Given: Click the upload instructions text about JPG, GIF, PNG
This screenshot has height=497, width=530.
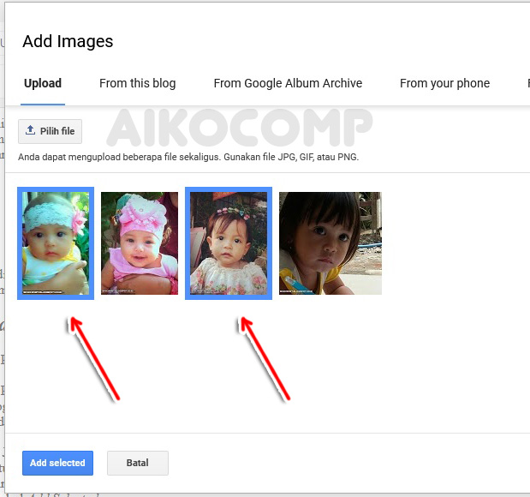Looking at the screenshot, I should point(188,157).
